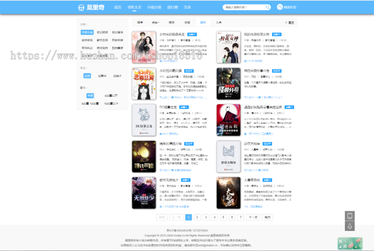Open DC狂暴之龙 book cover

(x=144, y=120)
